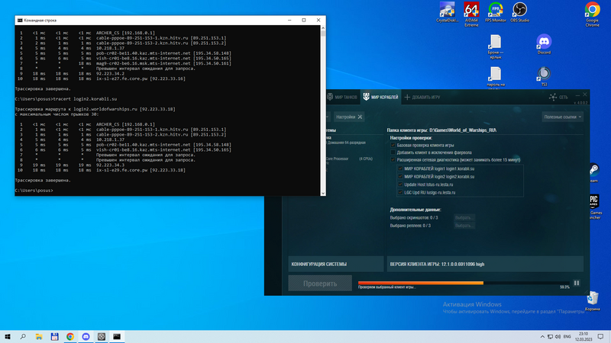Show hidden system tray icons
Viewport: 611px width, 343px height.
coord(542,336)
